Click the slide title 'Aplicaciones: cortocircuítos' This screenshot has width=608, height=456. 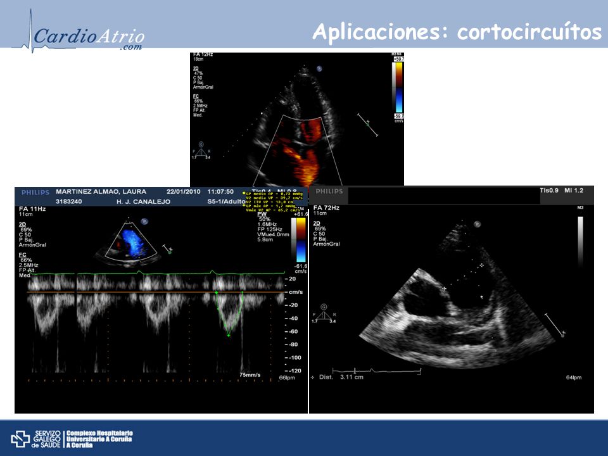pyautogui.click(x=457, y=32)
